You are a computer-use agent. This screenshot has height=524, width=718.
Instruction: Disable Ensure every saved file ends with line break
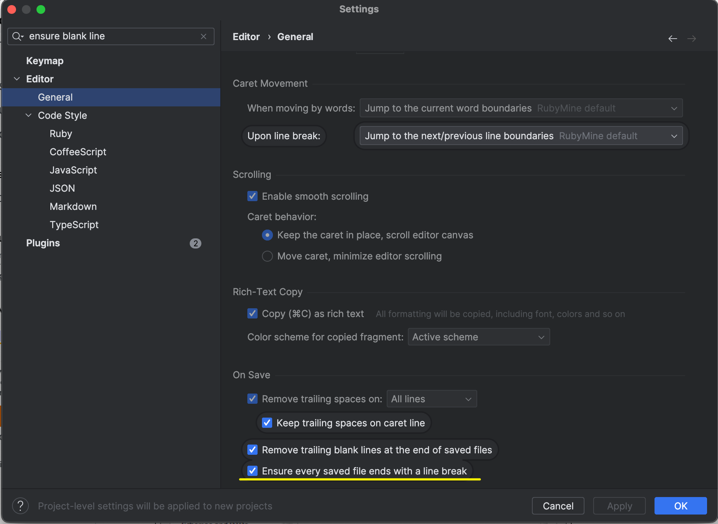(x=252, y=471)
